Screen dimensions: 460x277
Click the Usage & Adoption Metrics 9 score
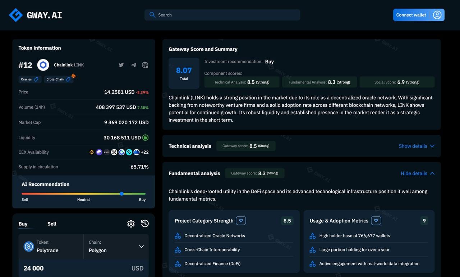point(424,221)
